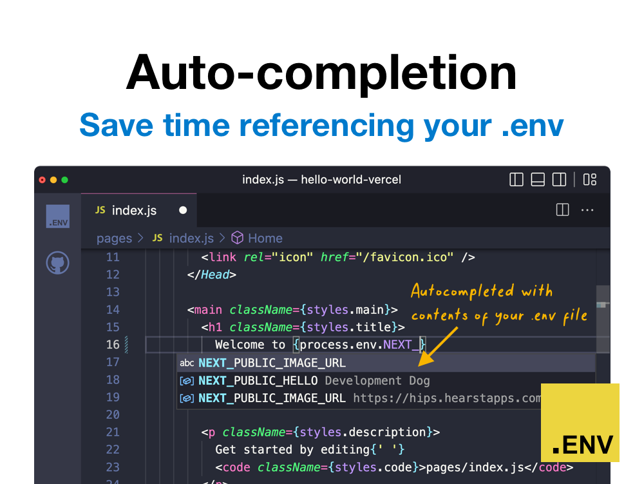Click the abc icon on the highlighted suggestion
Image resolution: width=644 pixels, height=484 pixels.
(187, 362)
